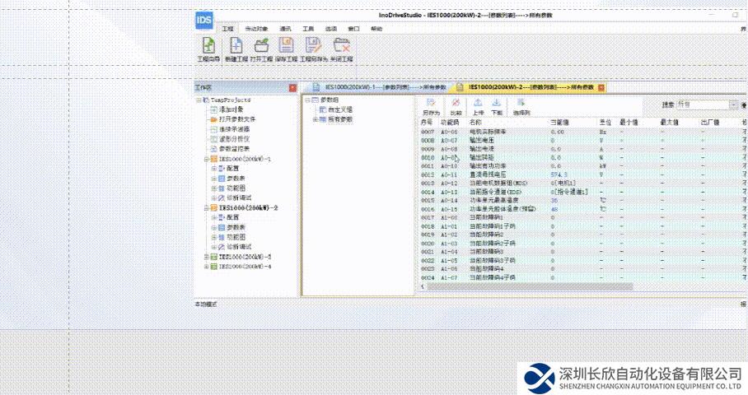
Task: Open the 工具 menu
Action: click(x=308, y=29)
